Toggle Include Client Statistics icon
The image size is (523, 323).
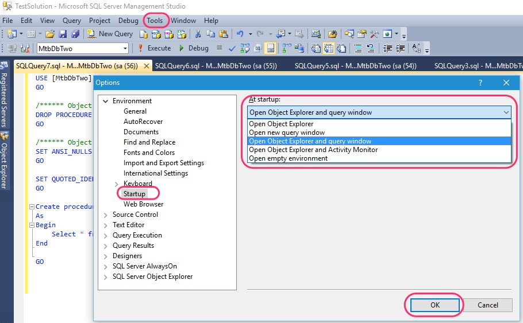click(x=299, y=48)
